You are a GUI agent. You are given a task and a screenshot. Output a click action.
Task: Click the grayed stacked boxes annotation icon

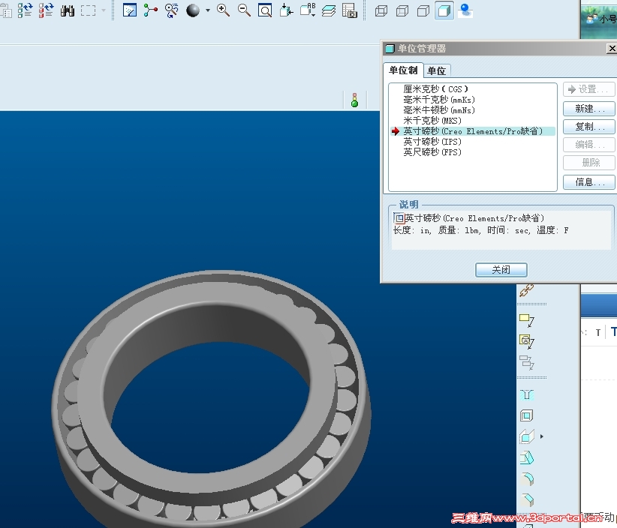pyautogui.click(x=526, y=362)
